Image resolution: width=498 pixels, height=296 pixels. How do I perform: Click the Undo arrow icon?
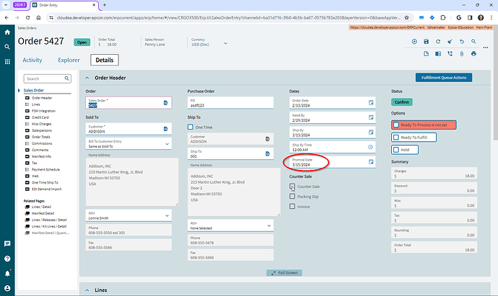(462, 42)
